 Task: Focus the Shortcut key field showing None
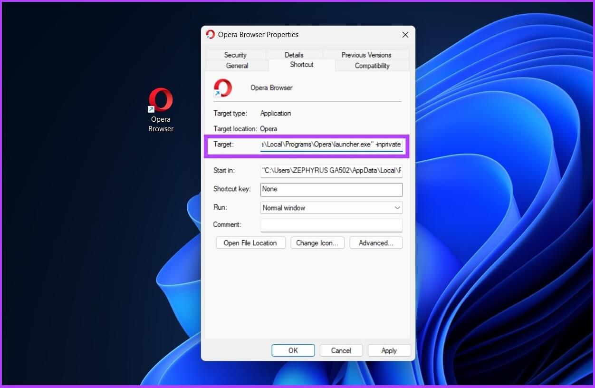332,189
